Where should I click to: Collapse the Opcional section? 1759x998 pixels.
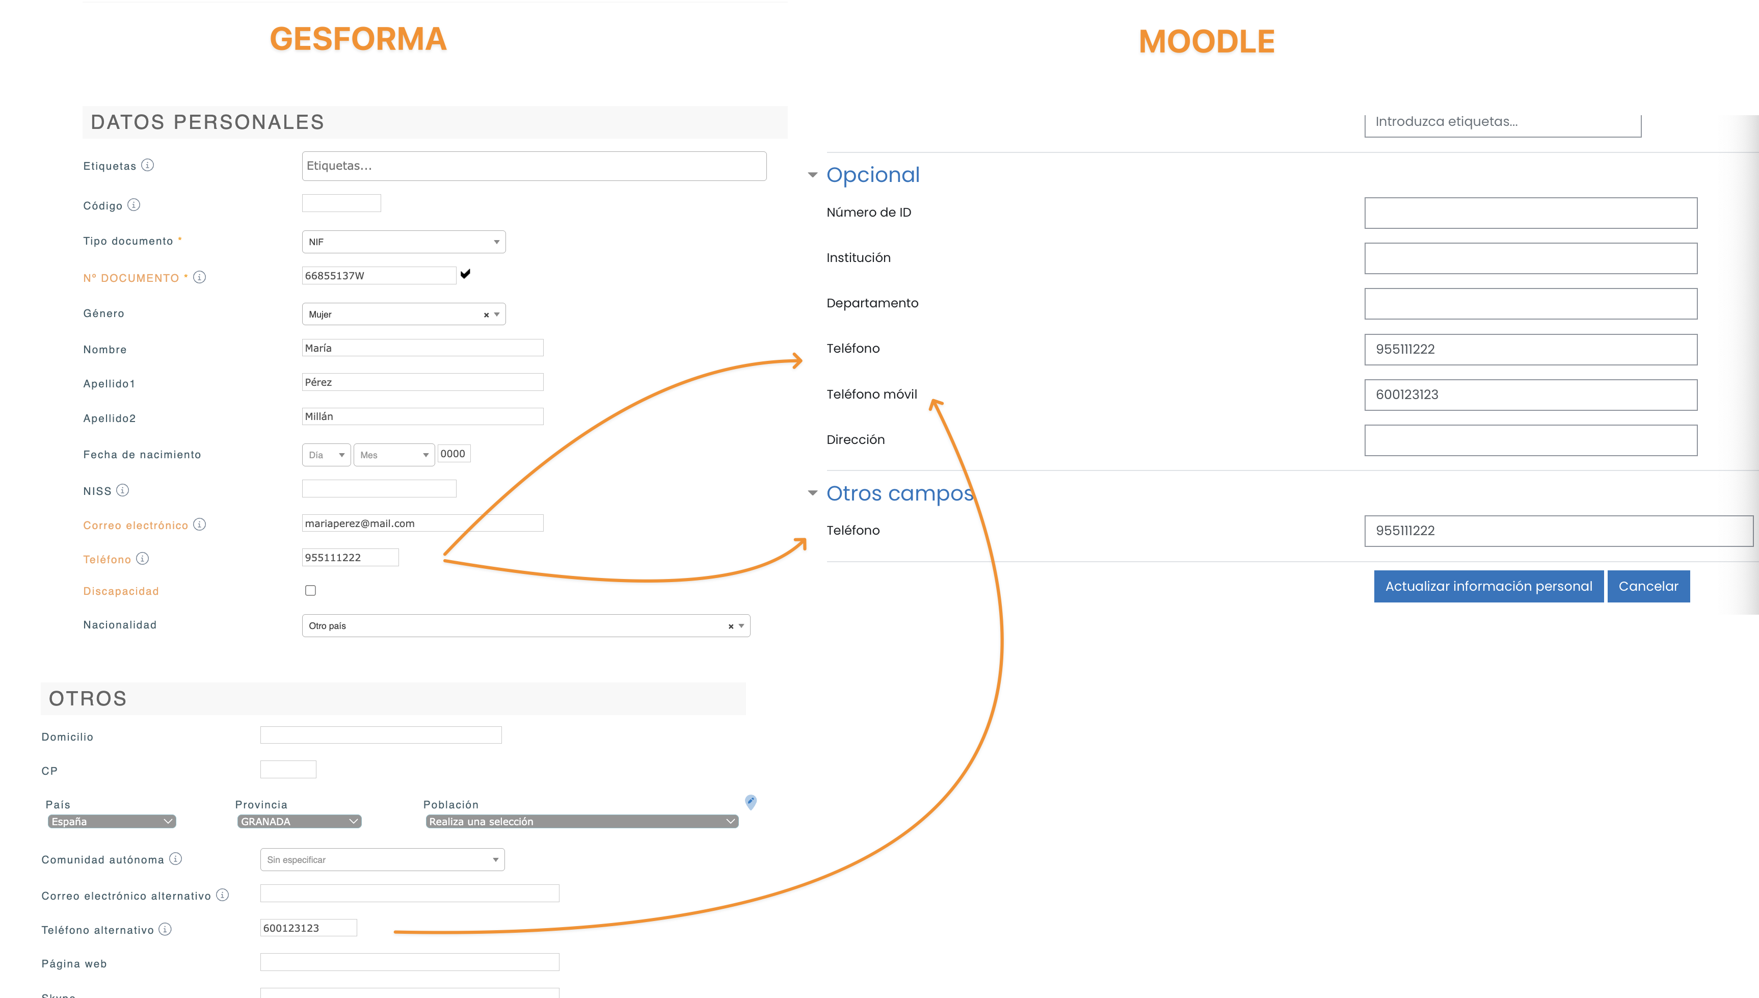coord(813,175)
